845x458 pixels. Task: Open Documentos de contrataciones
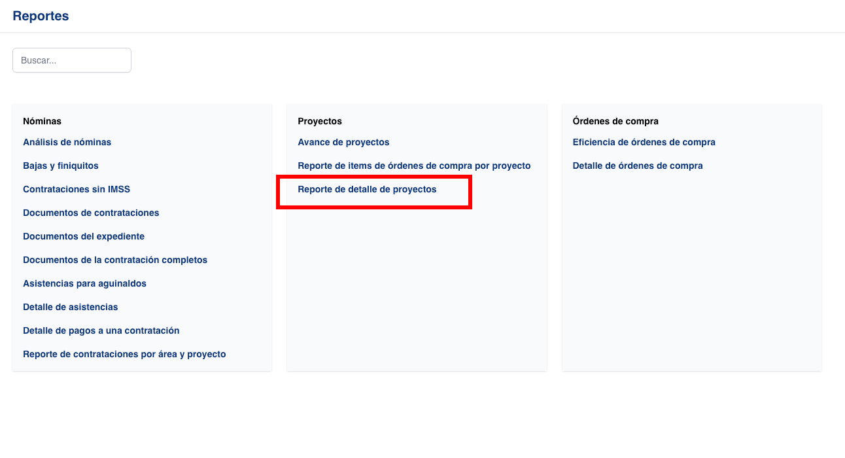91,213
